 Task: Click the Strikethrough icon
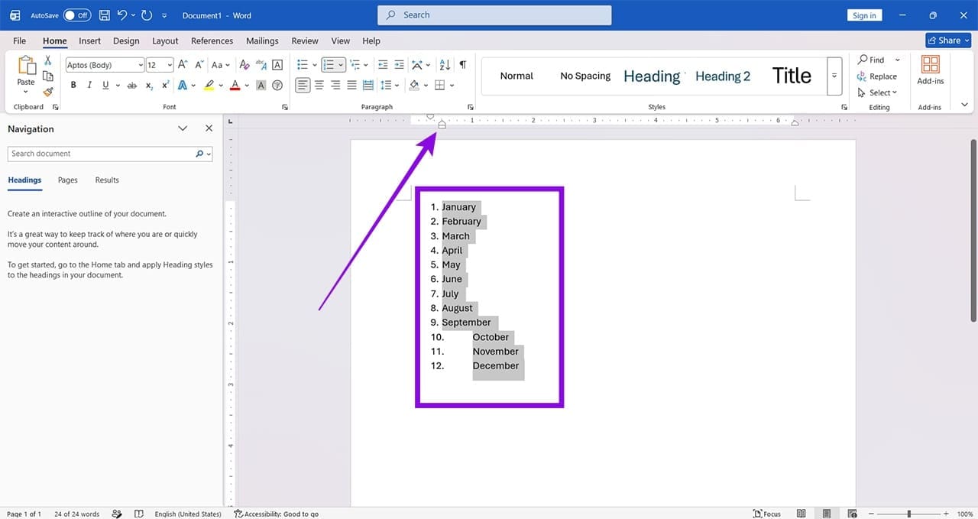point(132,86)
